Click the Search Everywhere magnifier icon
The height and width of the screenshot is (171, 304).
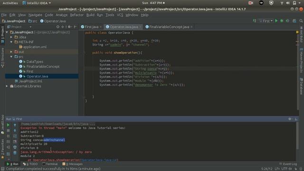tap(301, 21)
